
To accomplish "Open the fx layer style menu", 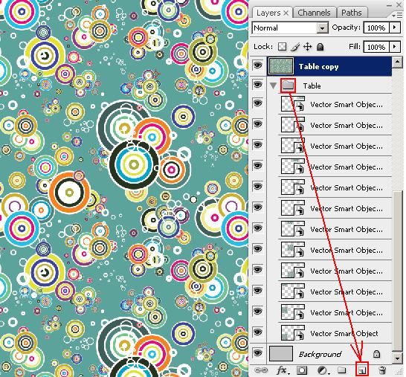I will [x=283, y=370].
